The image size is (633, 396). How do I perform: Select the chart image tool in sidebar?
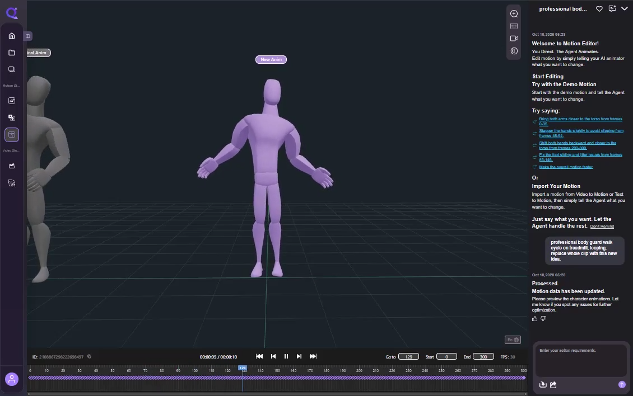click(12, 101)
